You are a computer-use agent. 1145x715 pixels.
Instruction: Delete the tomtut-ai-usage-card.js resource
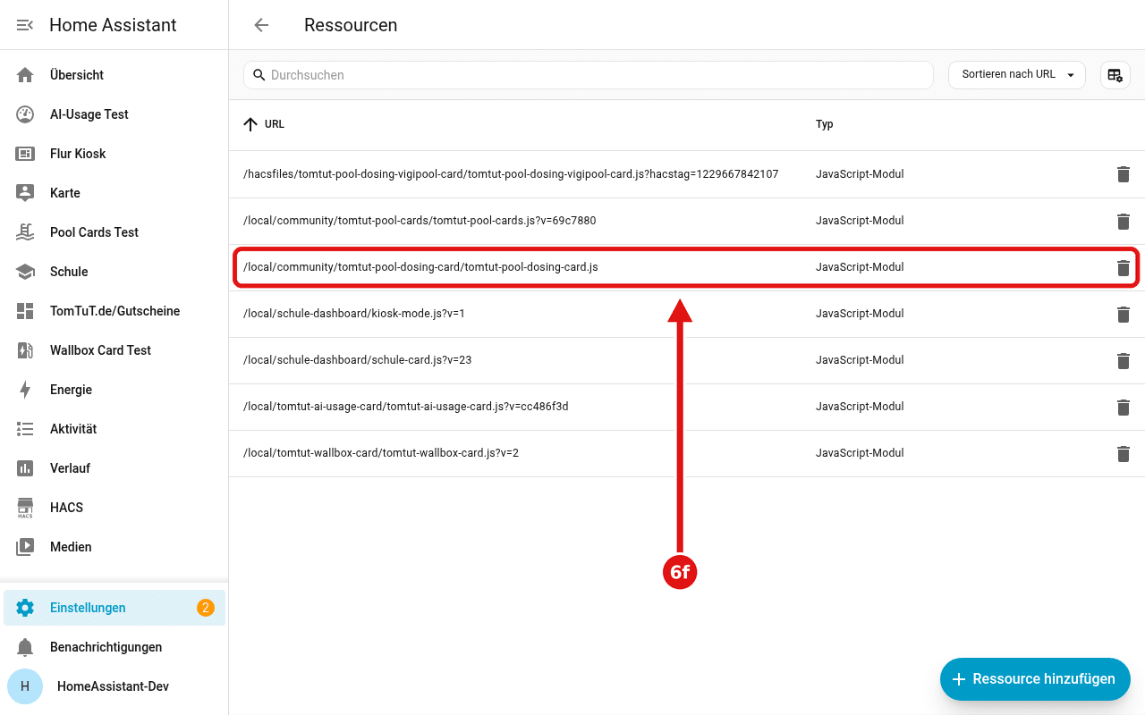[x=1124, y=407]
